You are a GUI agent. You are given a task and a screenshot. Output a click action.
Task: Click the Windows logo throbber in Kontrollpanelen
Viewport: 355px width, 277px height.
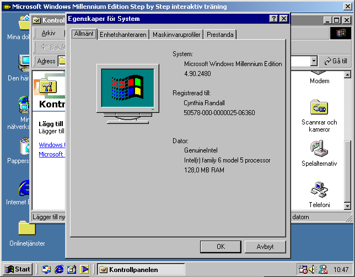point(341,34)
